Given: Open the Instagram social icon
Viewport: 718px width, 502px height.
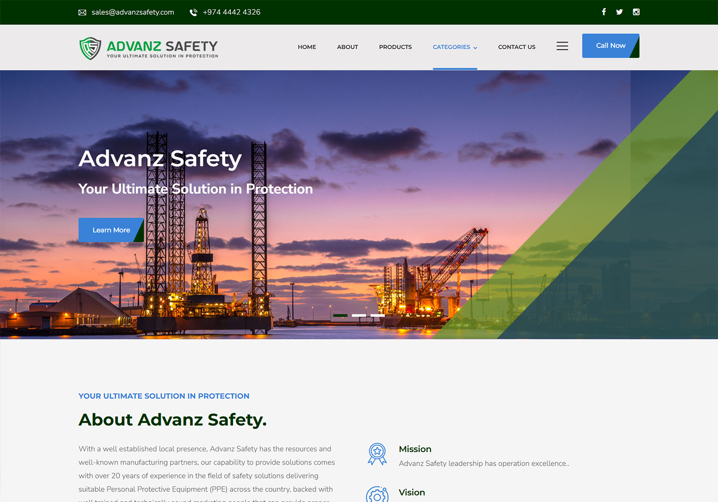Looking at the screenshot, I should [x=636, y=12].
